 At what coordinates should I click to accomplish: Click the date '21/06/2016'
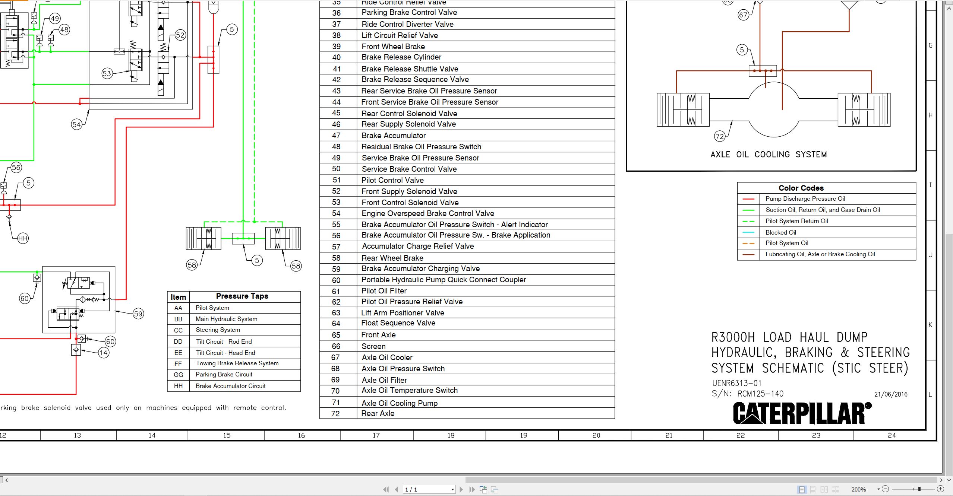coord(891,394)
